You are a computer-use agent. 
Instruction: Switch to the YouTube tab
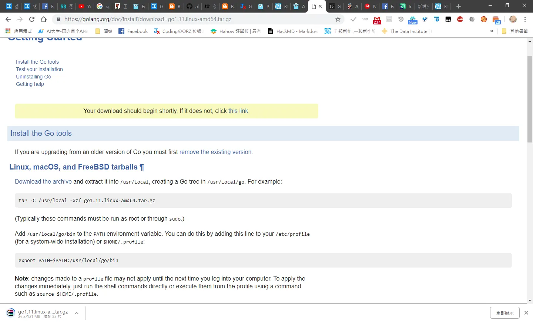coord(85,6)
